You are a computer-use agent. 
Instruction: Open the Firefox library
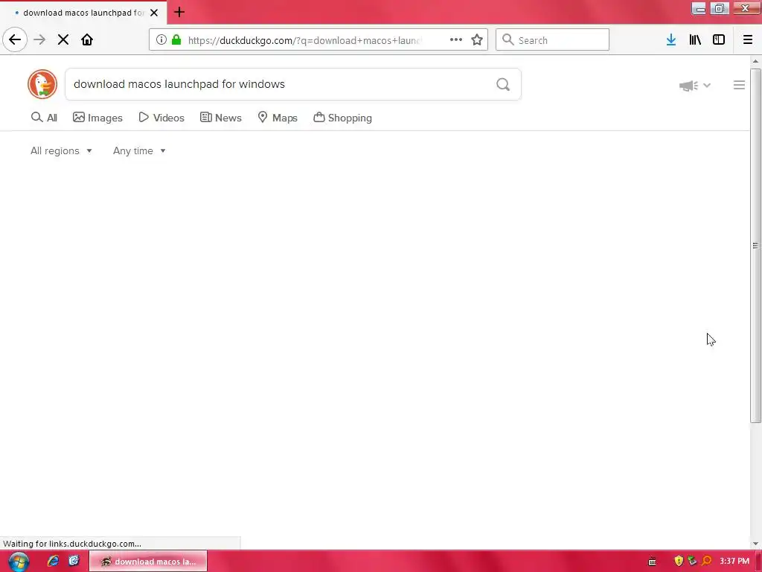point(695,40)
